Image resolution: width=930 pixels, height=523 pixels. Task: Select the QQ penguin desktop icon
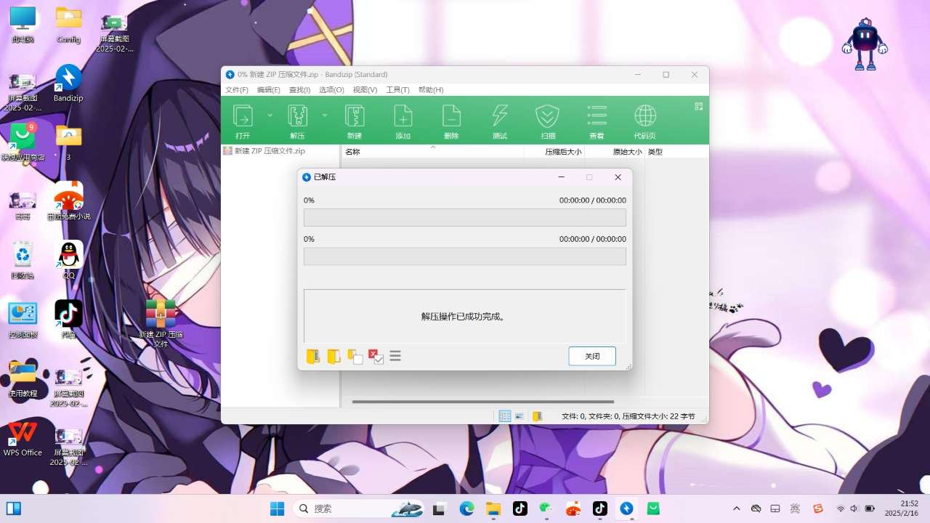[68, 260]
